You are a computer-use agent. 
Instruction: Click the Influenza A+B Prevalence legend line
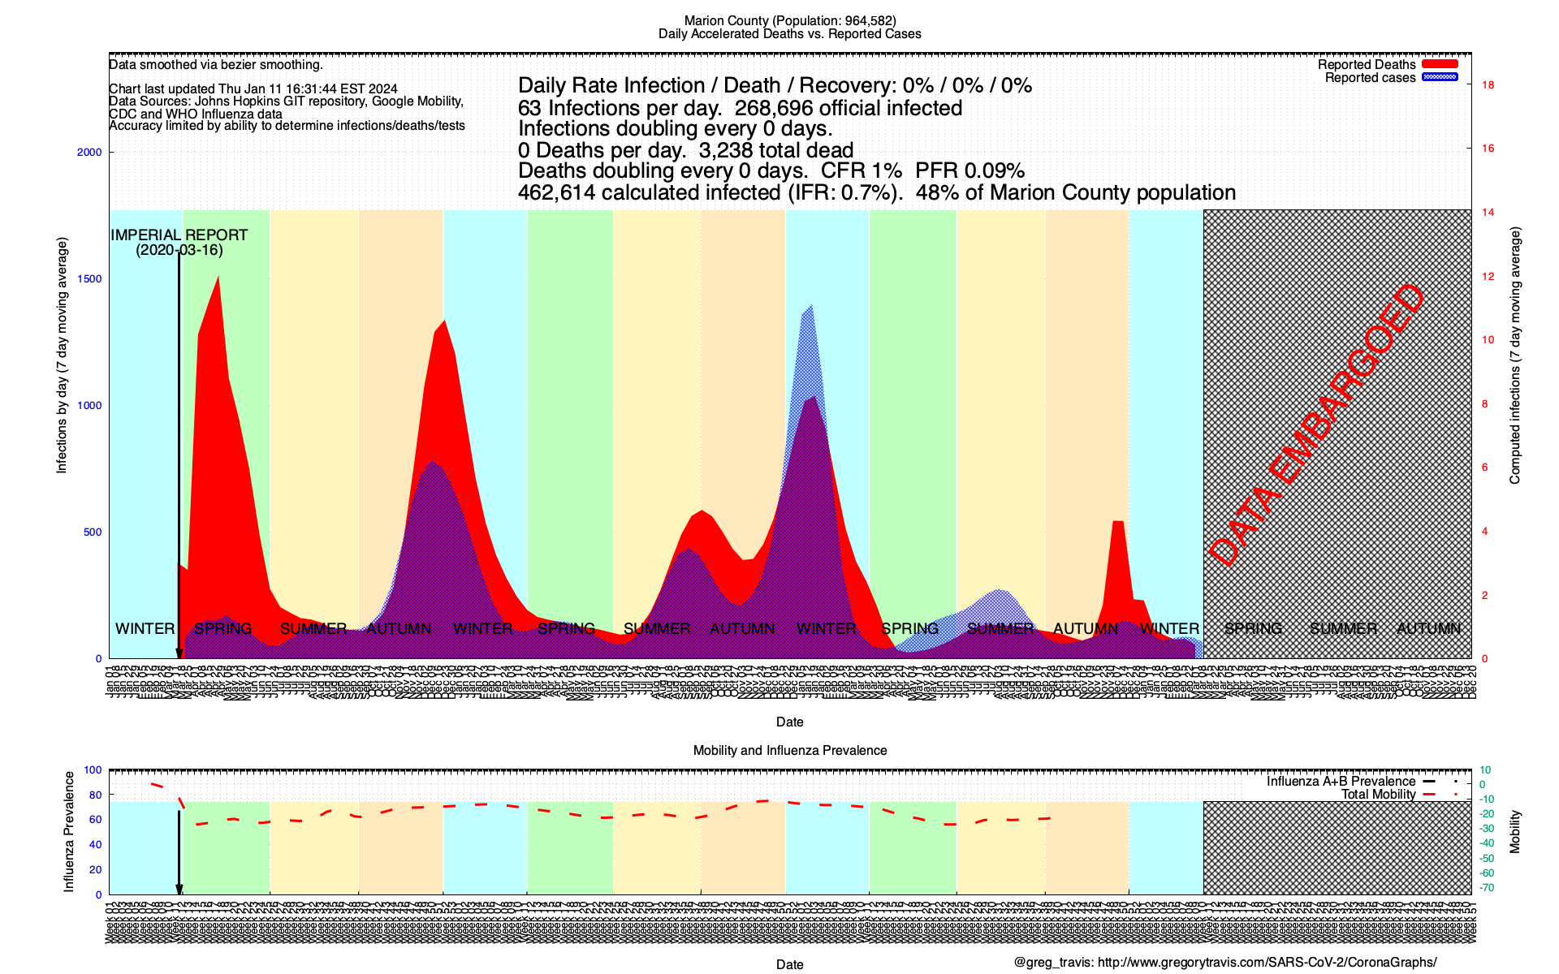point(1430,782)
